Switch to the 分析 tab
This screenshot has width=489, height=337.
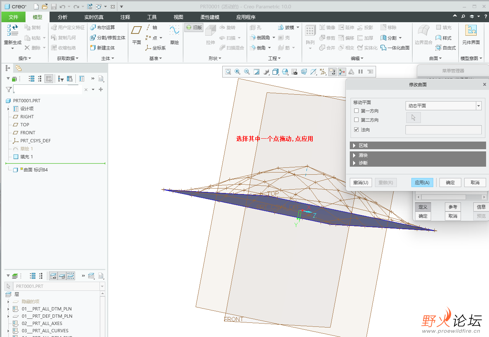coord(63,17)
